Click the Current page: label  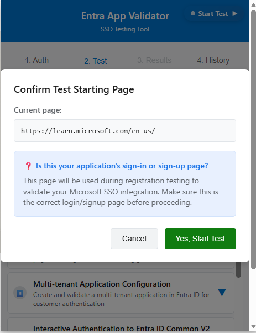coord(38,110)
